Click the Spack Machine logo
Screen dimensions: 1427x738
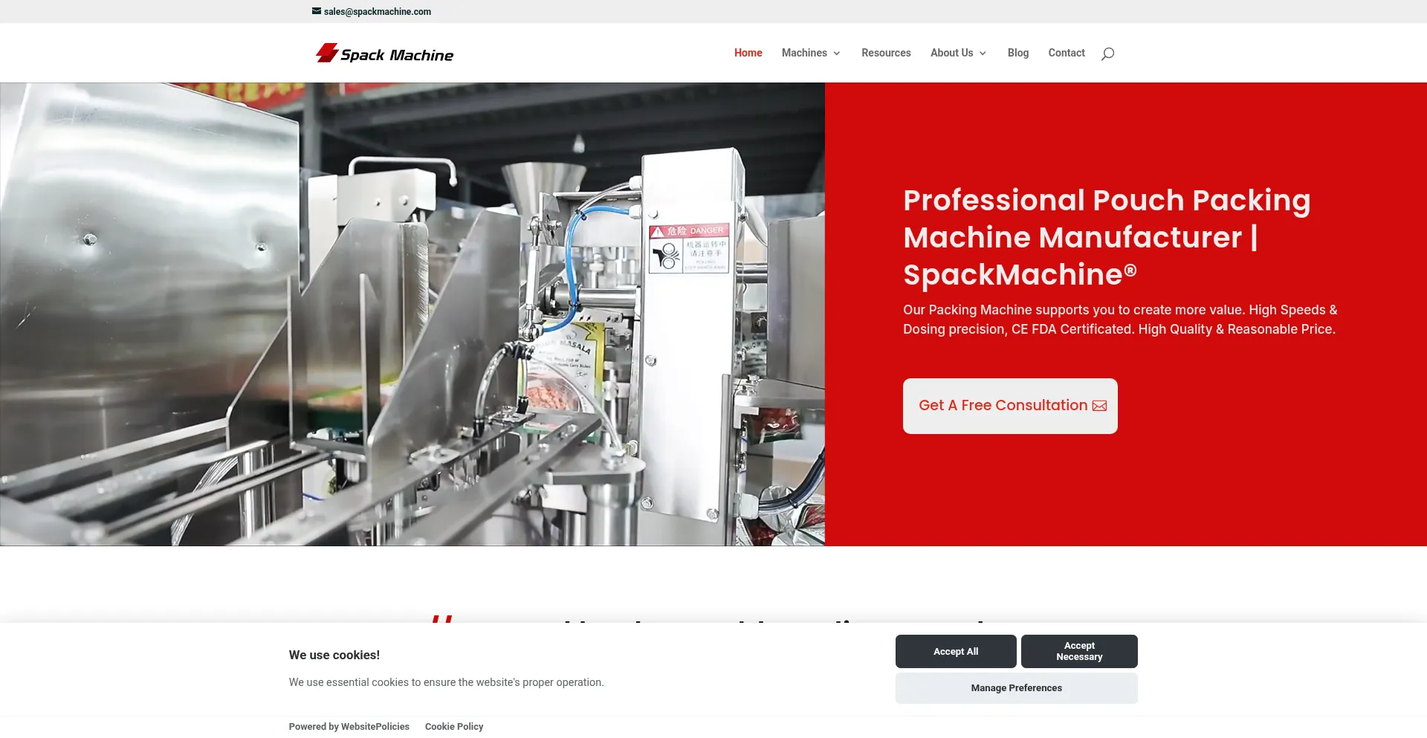tap(384, 54)
